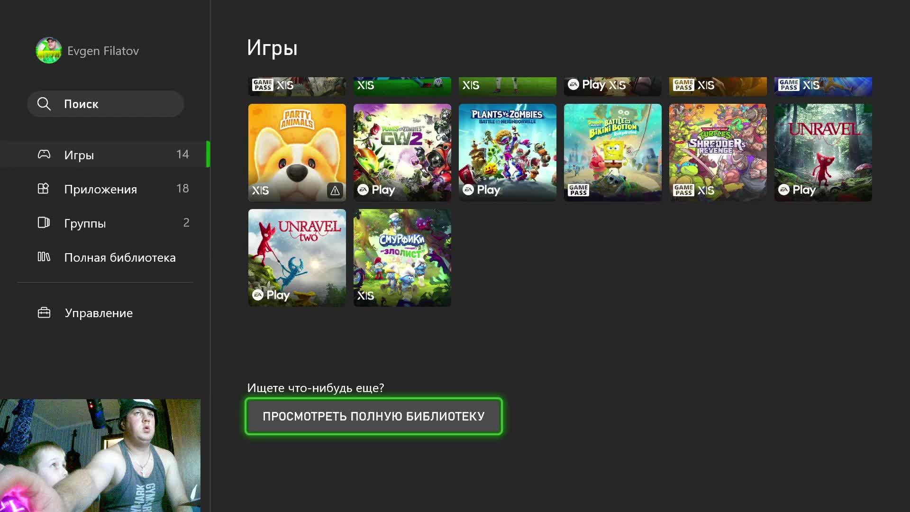Click the search magnifier icon
This screenshot has width=910, height=512.
[44, 104]
